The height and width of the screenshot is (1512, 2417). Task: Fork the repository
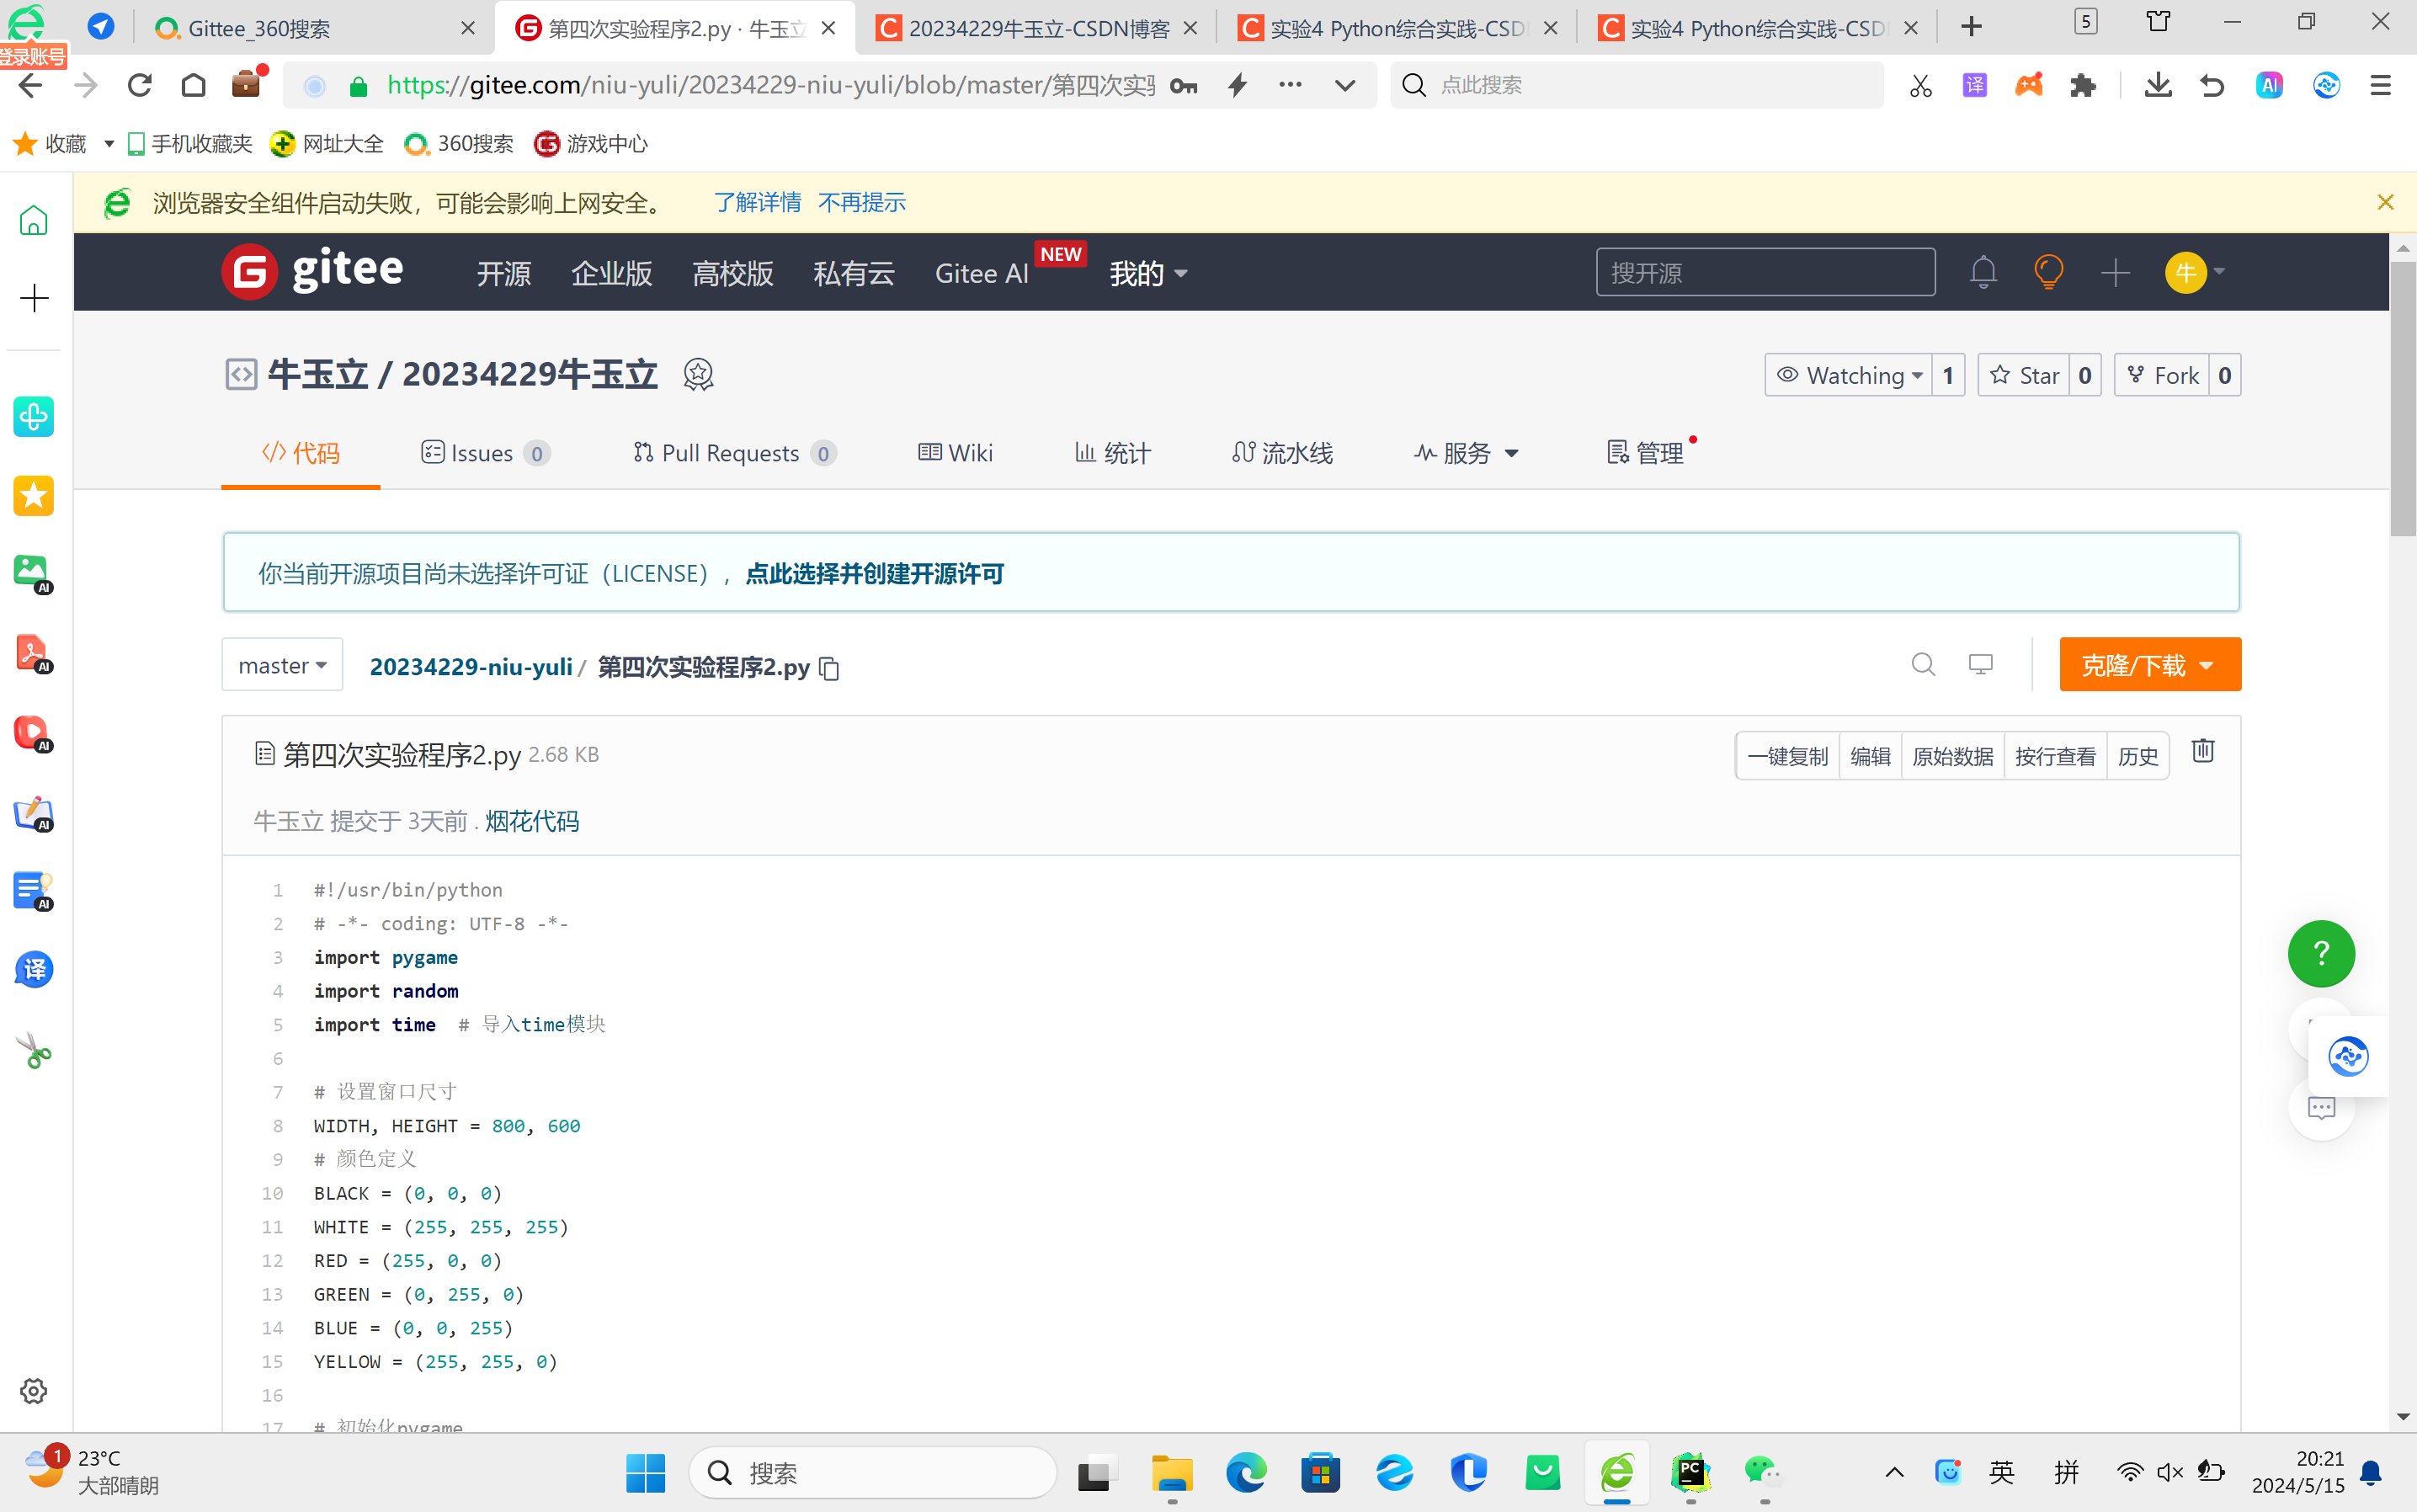pyautogui.click(x=2162, y=375)
